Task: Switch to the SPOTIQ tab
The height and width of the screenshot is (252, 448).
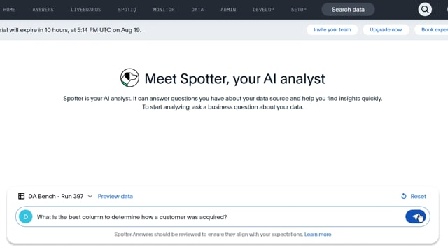Action: tap(127, 10)
